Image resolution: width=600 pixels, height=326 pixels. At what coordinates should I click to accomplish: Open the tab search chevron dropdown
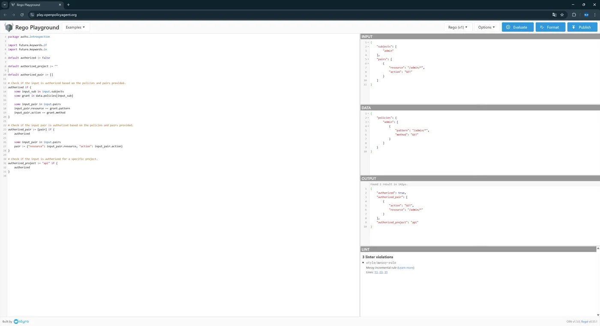5,5
